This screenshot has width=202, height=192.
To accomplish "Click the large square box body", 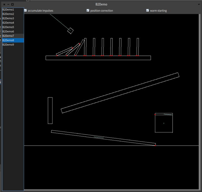I will click(164, 123).
